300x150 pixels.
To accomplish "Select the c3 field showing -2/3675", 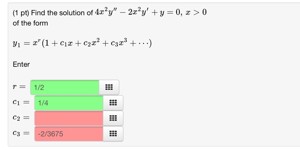I will click(x=69, y=134).
